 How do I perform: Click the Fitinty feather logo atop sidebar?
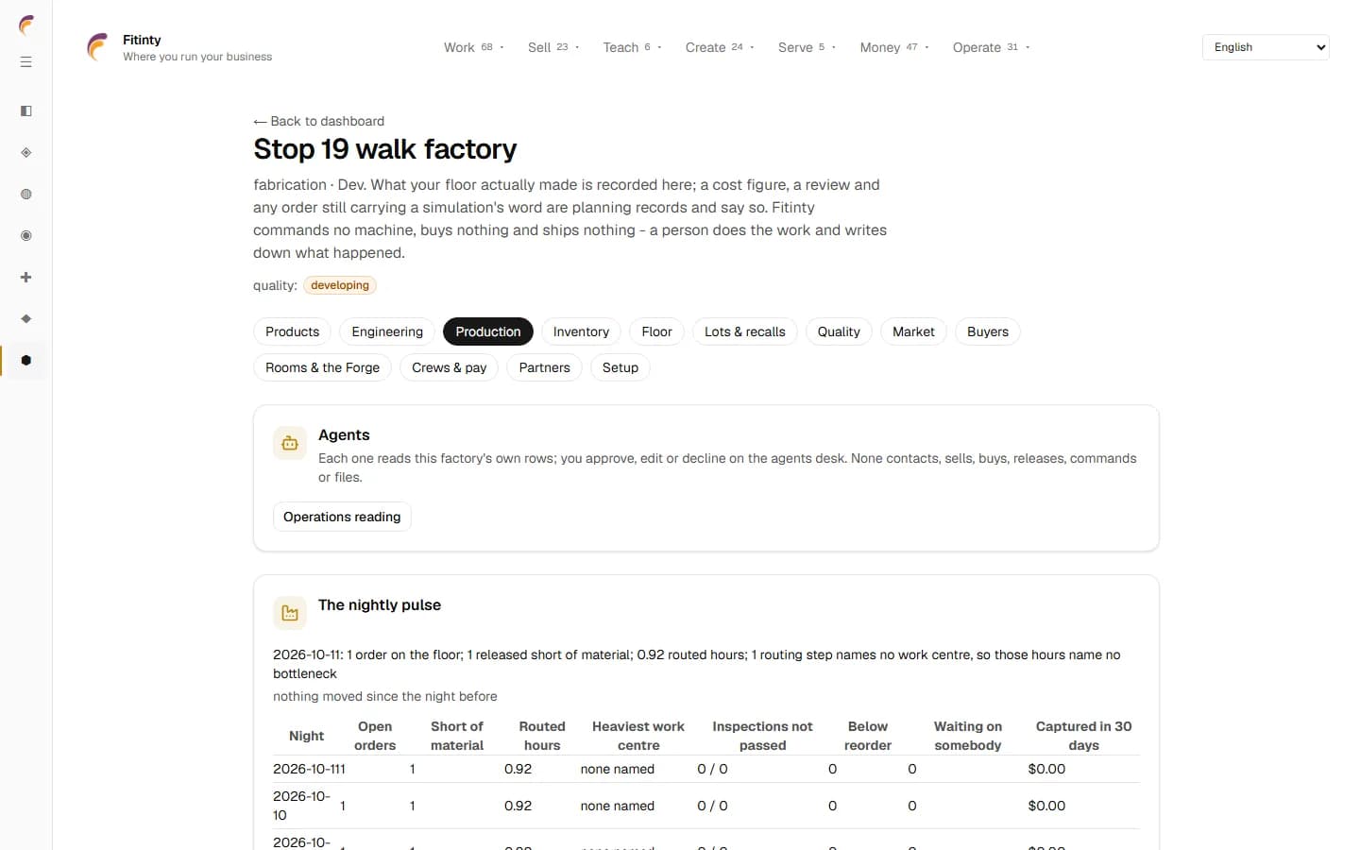click(26, 25)
